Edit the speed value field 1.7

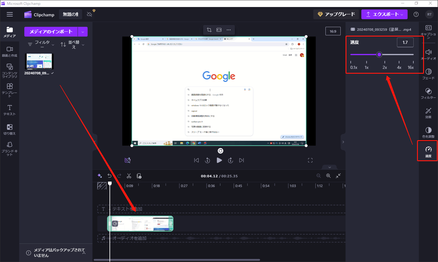pos(405,42)
